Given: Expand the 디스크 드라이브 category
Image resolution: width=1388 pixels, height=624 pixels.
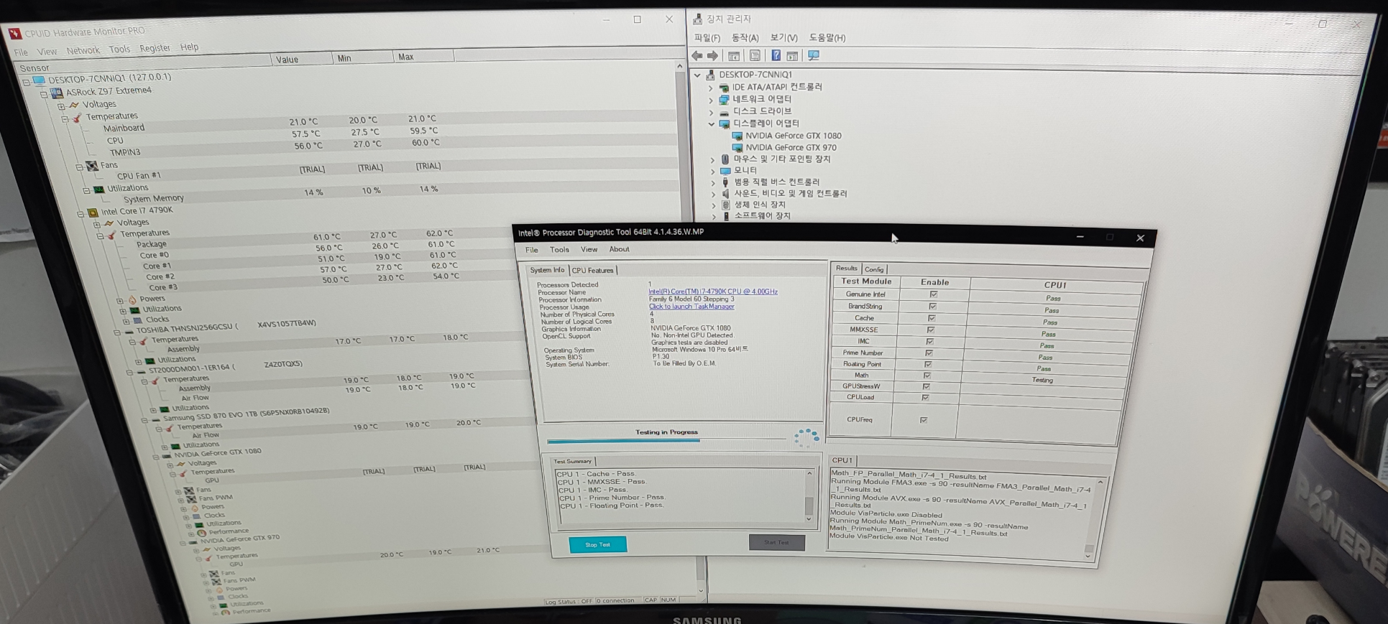Looking at the screenshot, I should click(712, 113).
